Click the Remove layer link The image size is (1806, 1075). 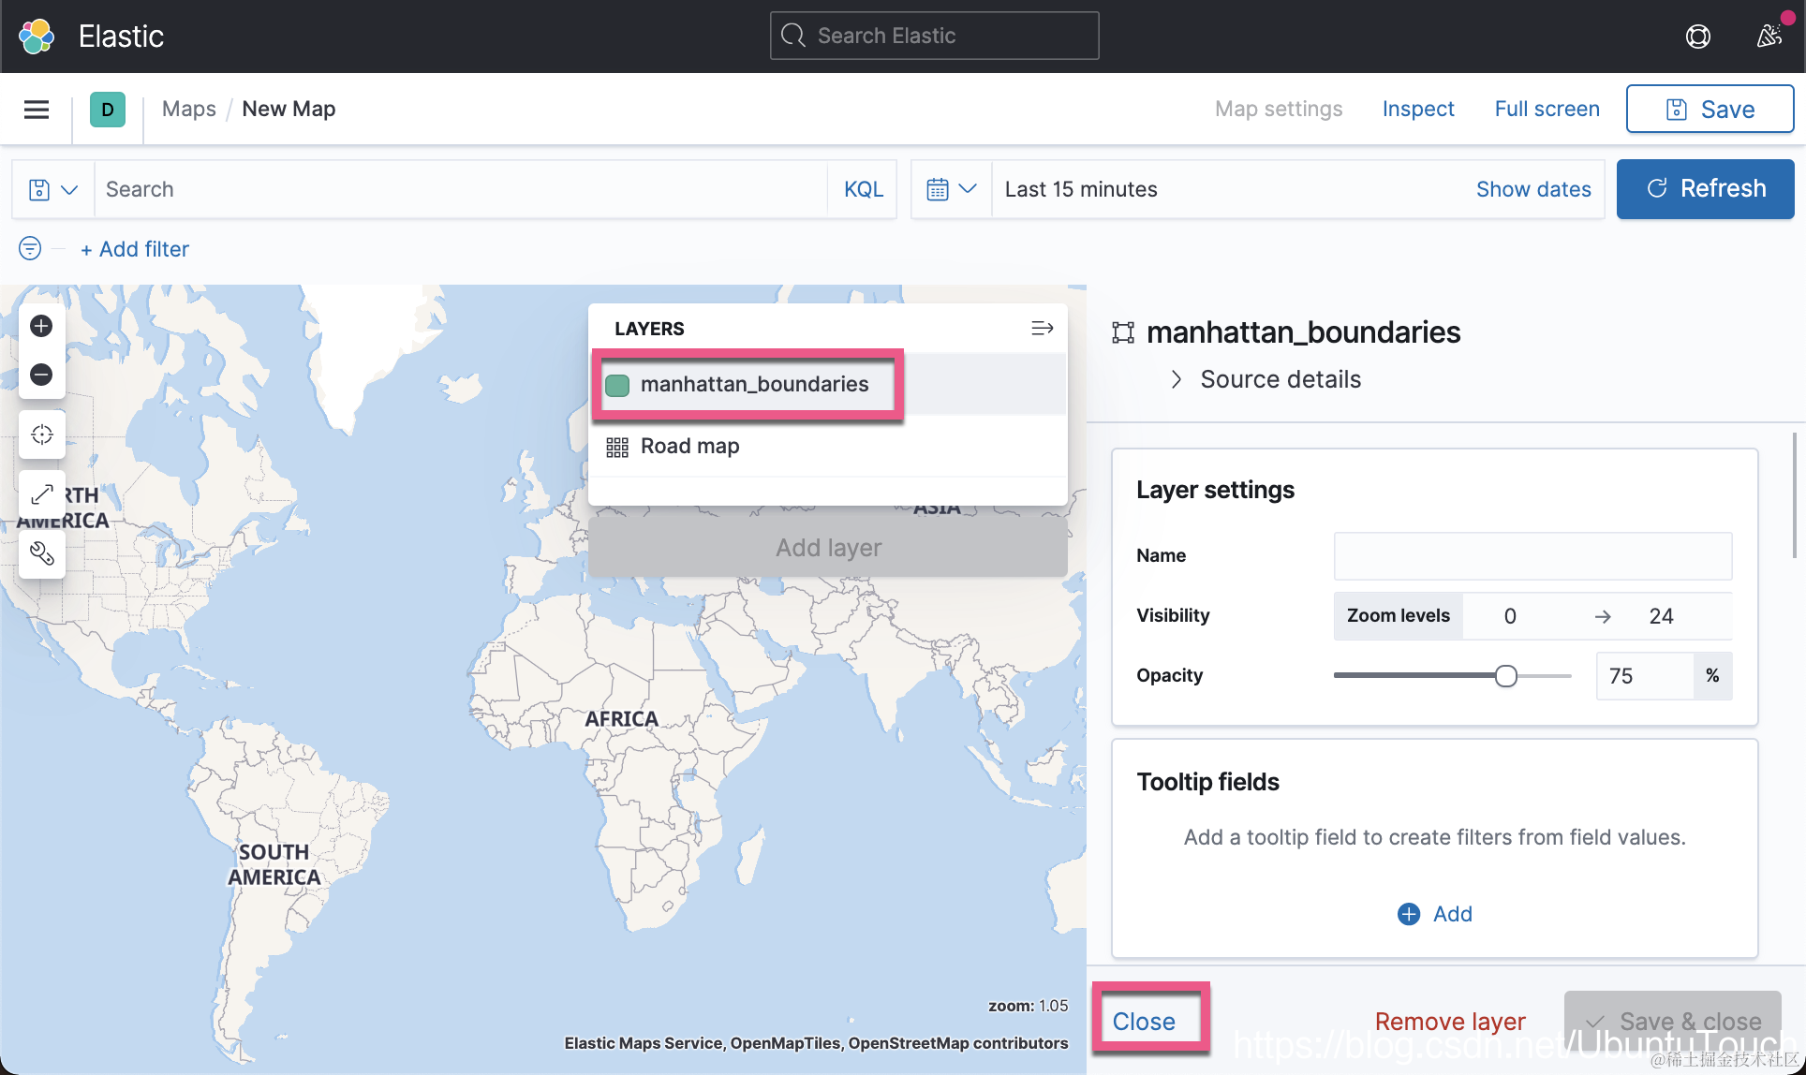[1449, 1021]
